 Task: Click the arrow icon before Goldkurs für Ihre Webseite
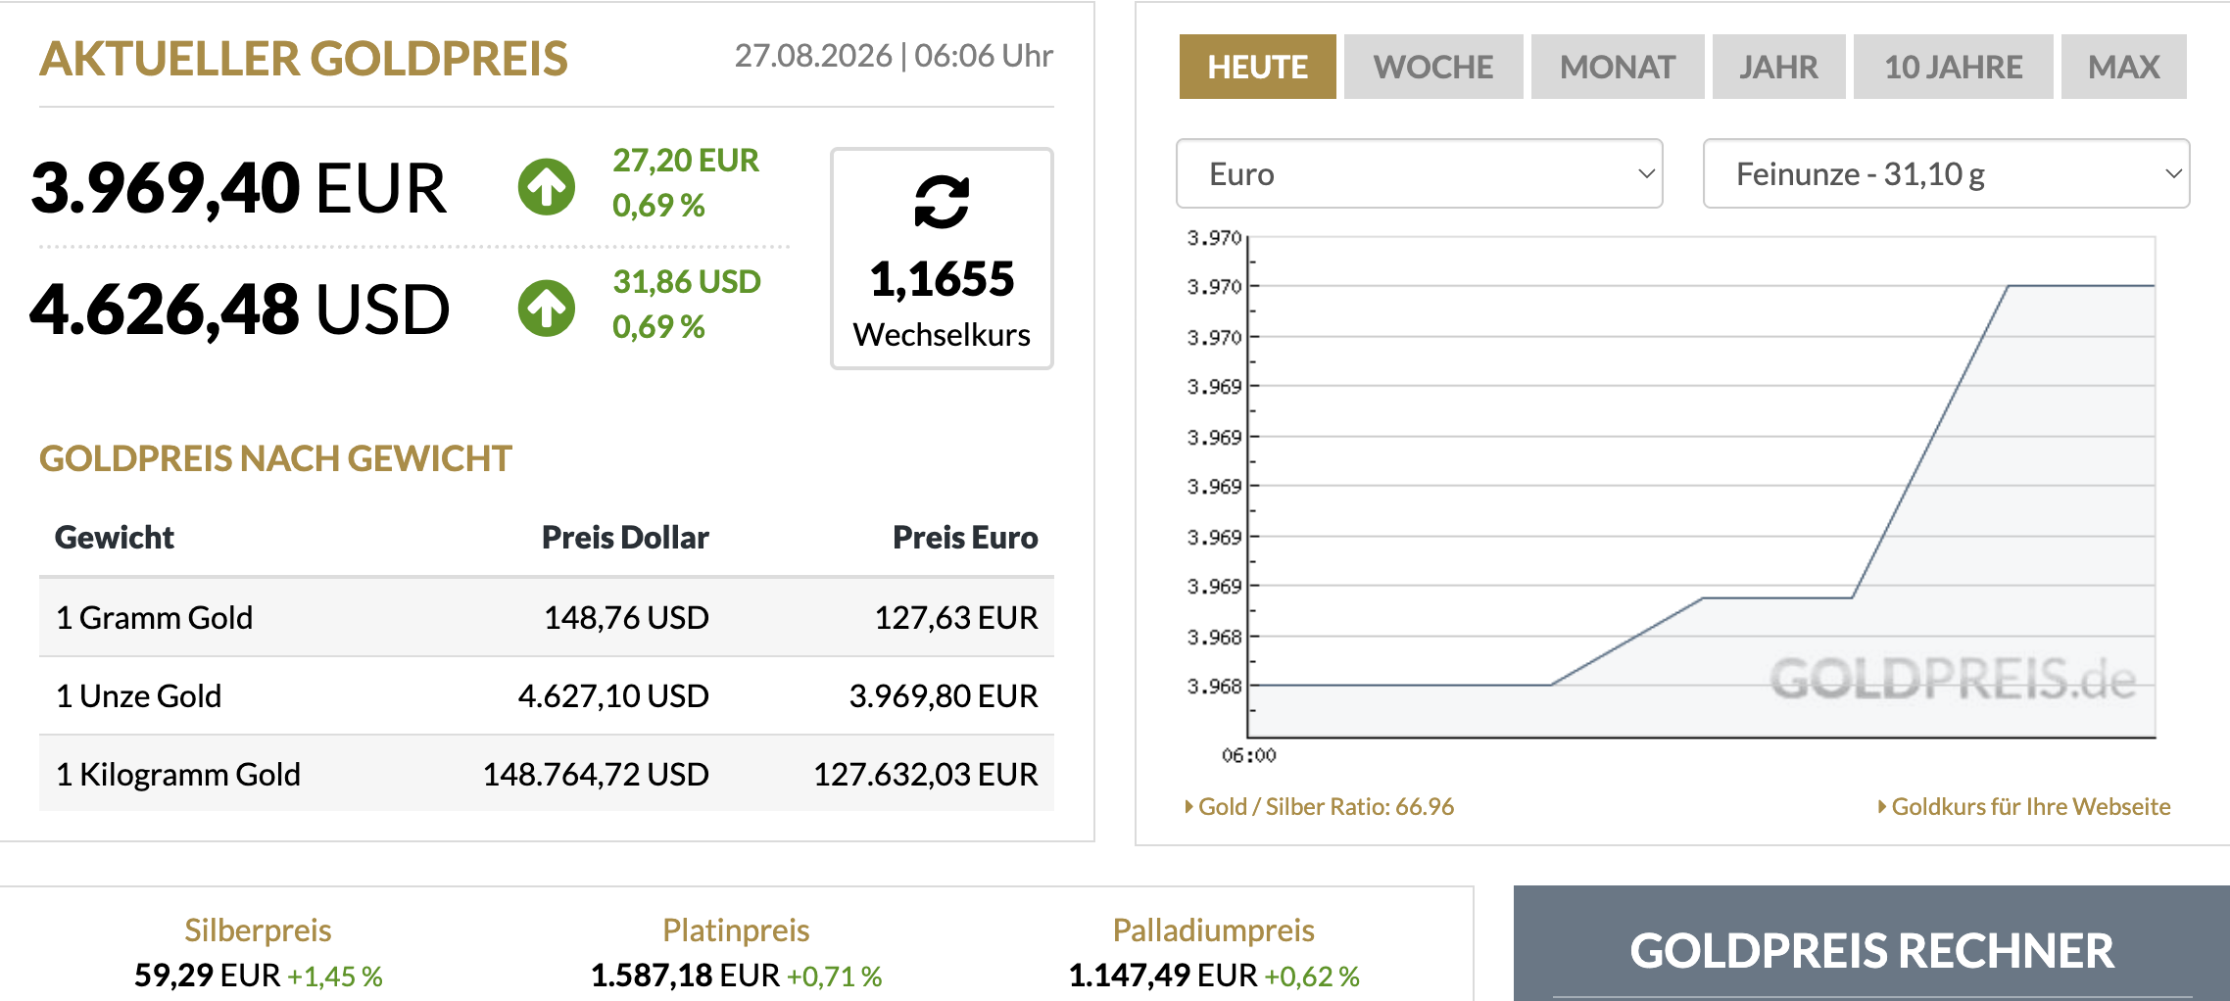coord(1882,806)
